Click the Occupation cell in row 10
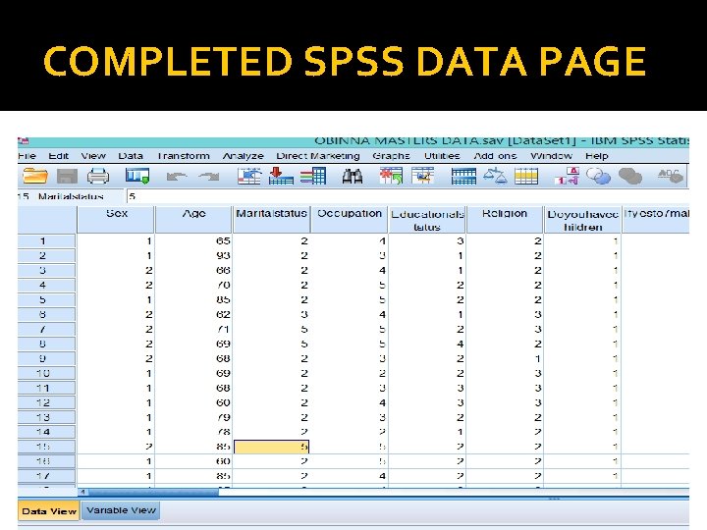 coord(350,373)
